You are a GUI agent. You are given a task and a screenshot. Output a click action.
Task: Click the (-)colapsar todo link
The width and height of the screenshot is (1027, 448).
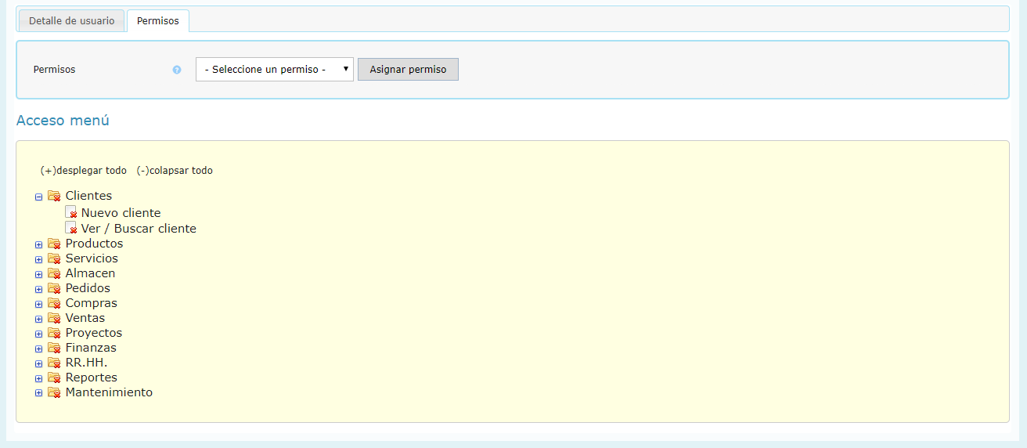pos(175,171)
